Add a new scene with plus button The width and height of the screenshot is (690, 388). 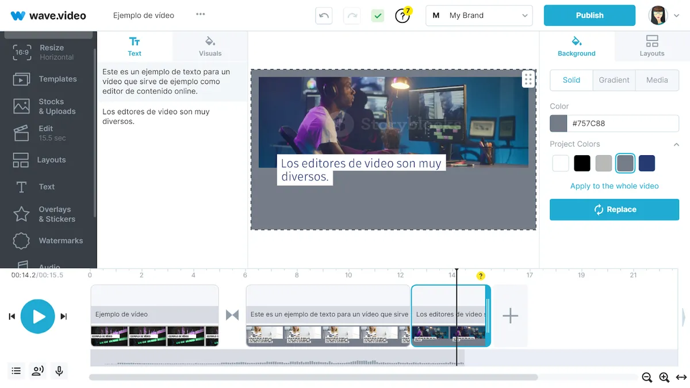(510, 316)
